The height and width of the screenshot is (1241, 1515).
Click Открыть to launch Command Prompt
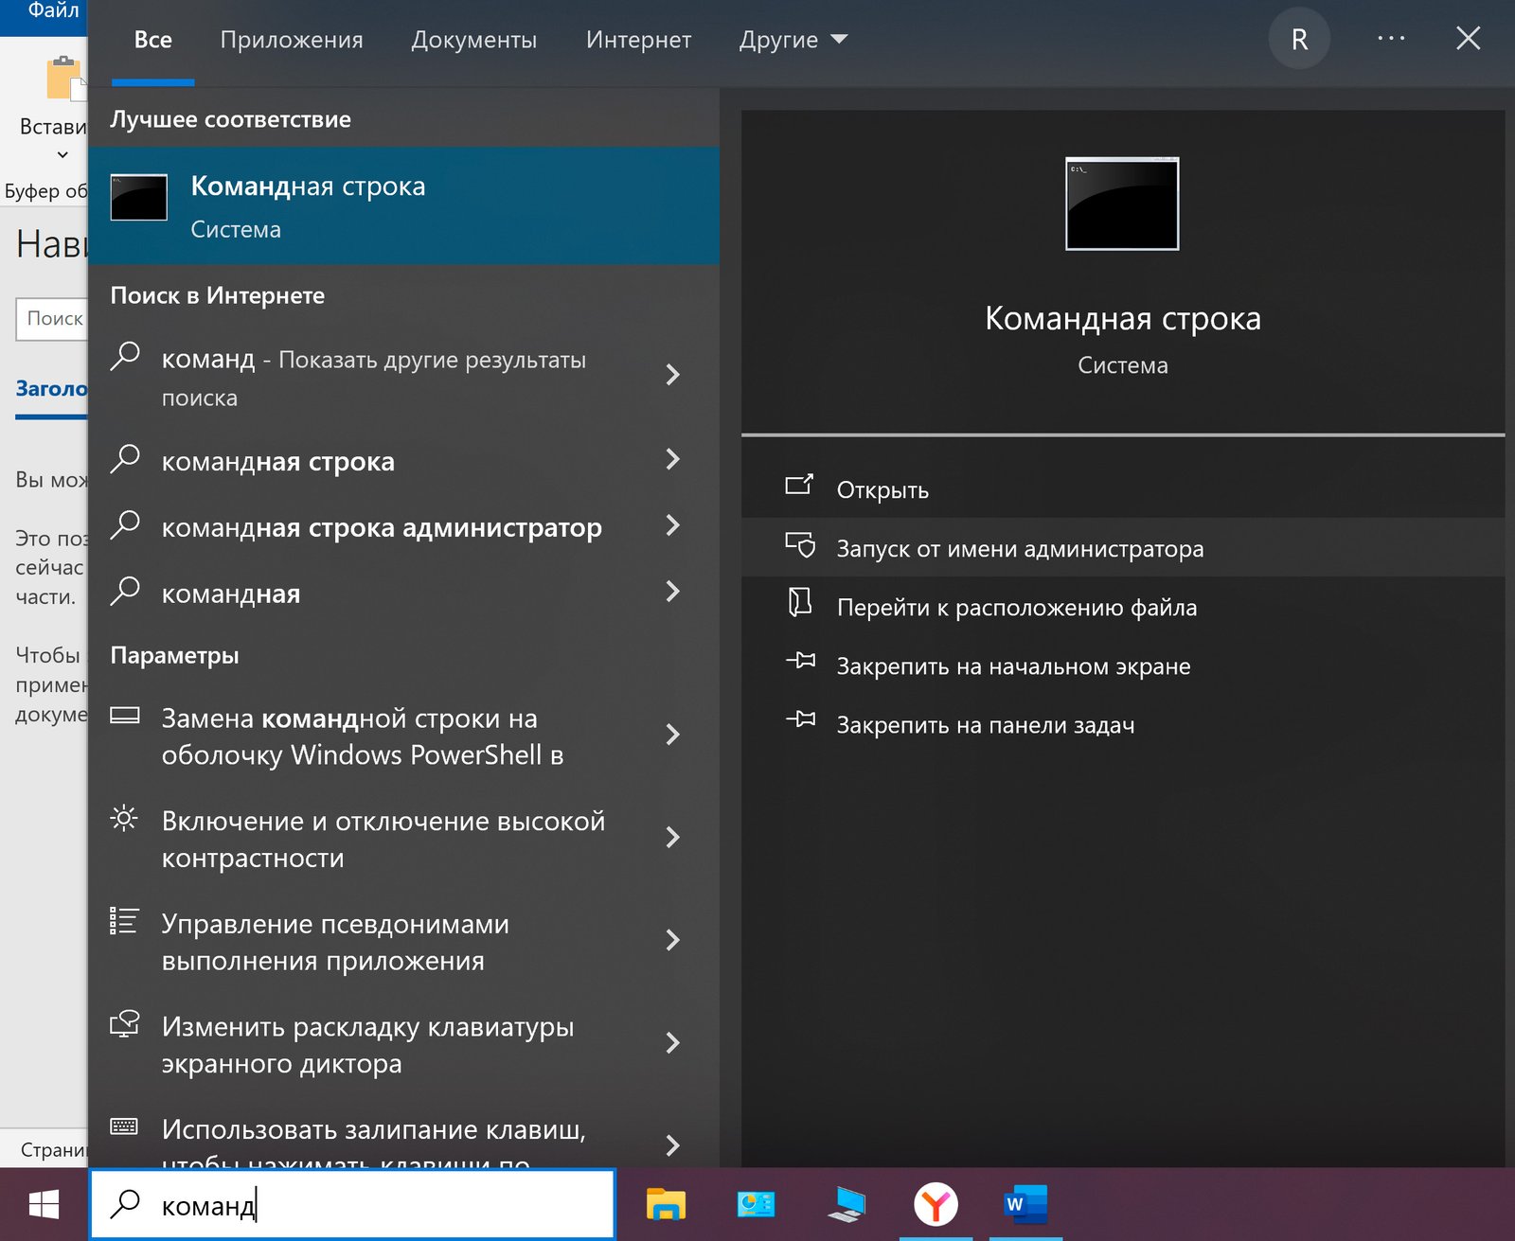pos(882,488)
